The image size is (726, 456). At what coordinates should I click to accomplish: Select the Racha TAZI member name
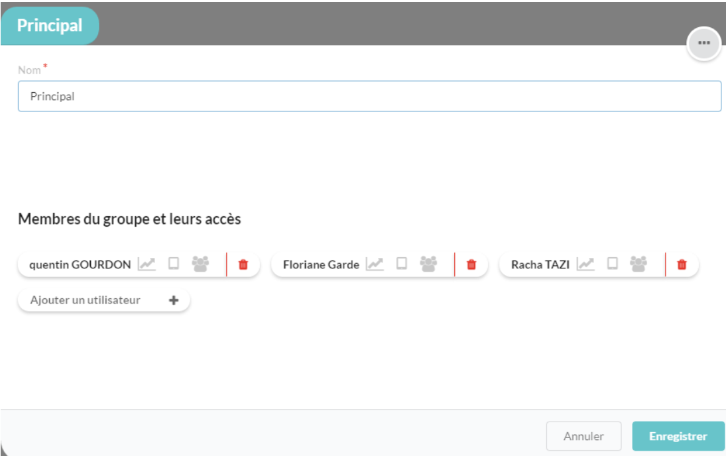click(540, 265)
